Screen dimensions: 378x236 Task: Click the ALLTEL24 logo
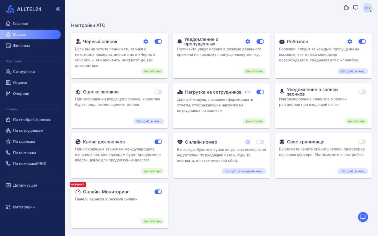(x=24, y=9)
